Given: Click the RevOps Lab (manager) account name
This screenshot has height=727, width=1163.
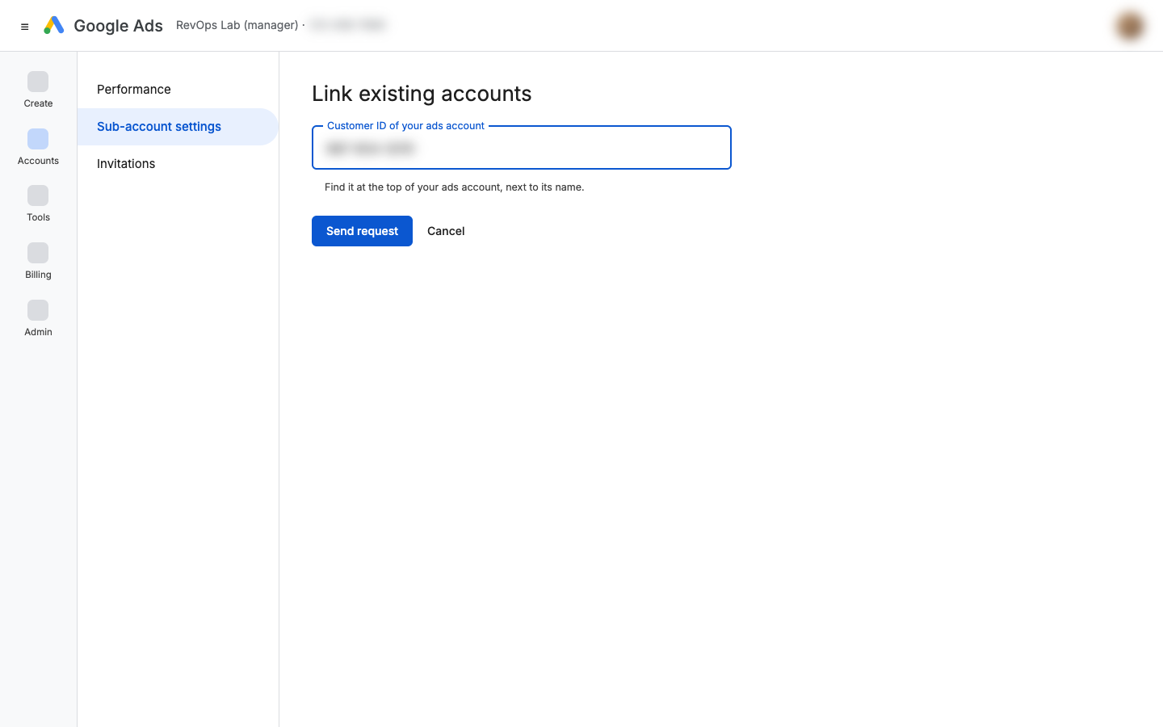Looking at the screenshot, I should click(237, 25).
